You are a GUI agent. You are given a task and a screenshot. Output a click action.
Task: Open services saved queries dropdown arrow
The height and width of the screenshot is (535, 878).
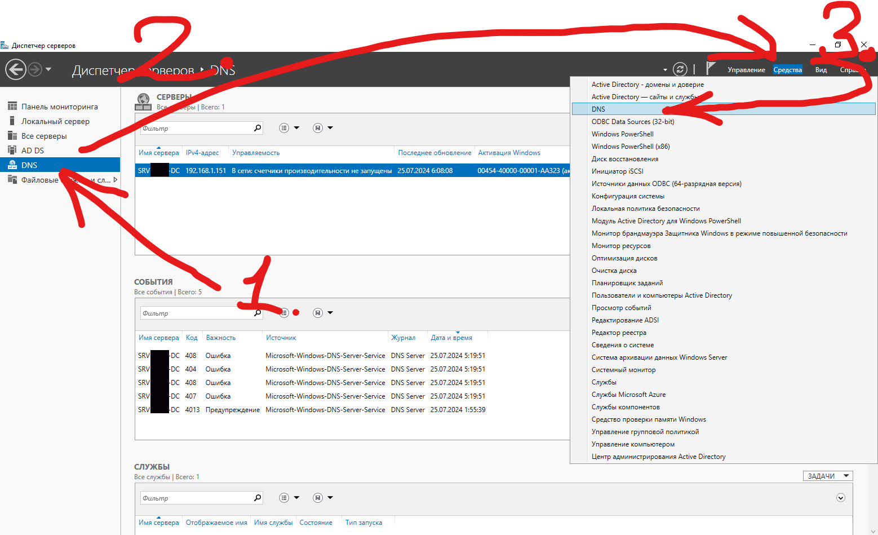330,498
